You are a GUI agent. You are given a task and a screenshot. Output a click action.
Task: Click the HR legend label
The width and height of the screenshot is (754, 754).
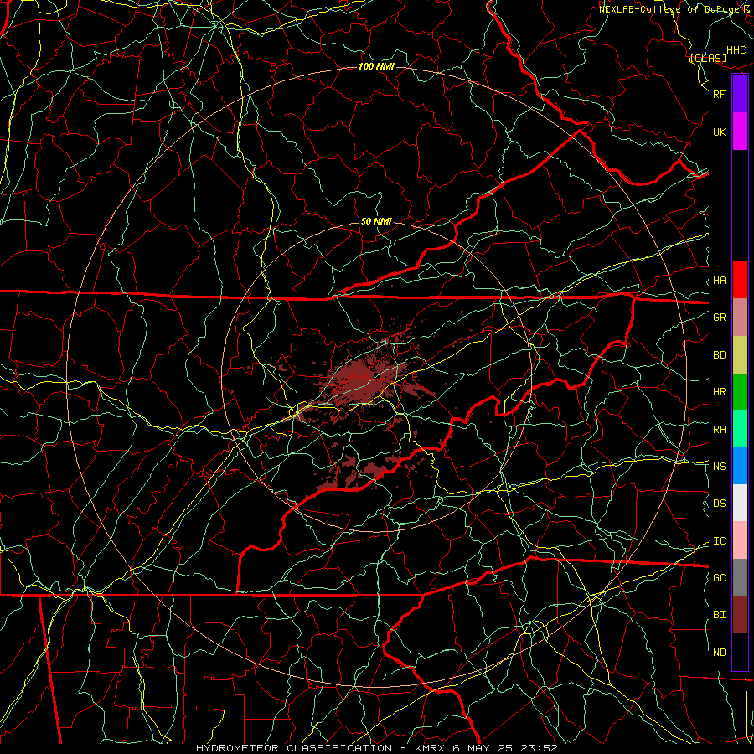(720, 392)
